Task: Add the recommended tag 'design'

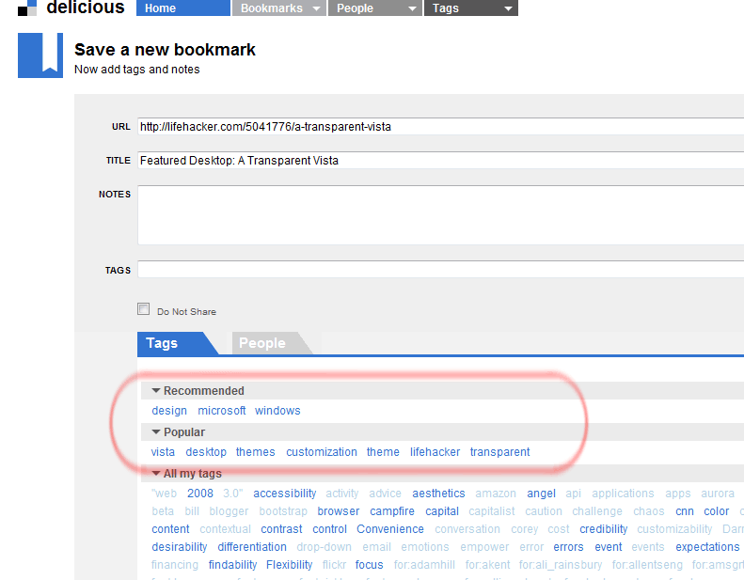Action: pyautogui.click(x=169, y=411)
